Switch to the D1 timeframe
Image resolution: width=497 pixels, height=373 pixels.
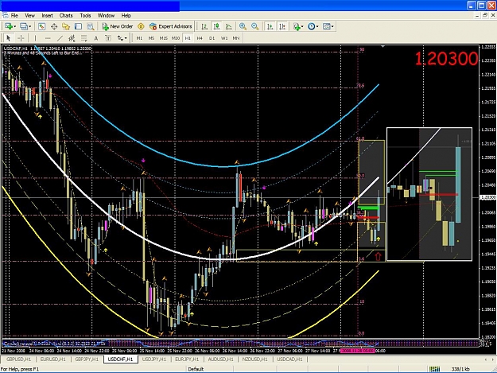[212, 38]
